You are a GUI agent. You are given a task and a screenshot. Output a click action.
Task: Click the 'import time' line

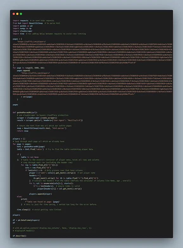49,34
